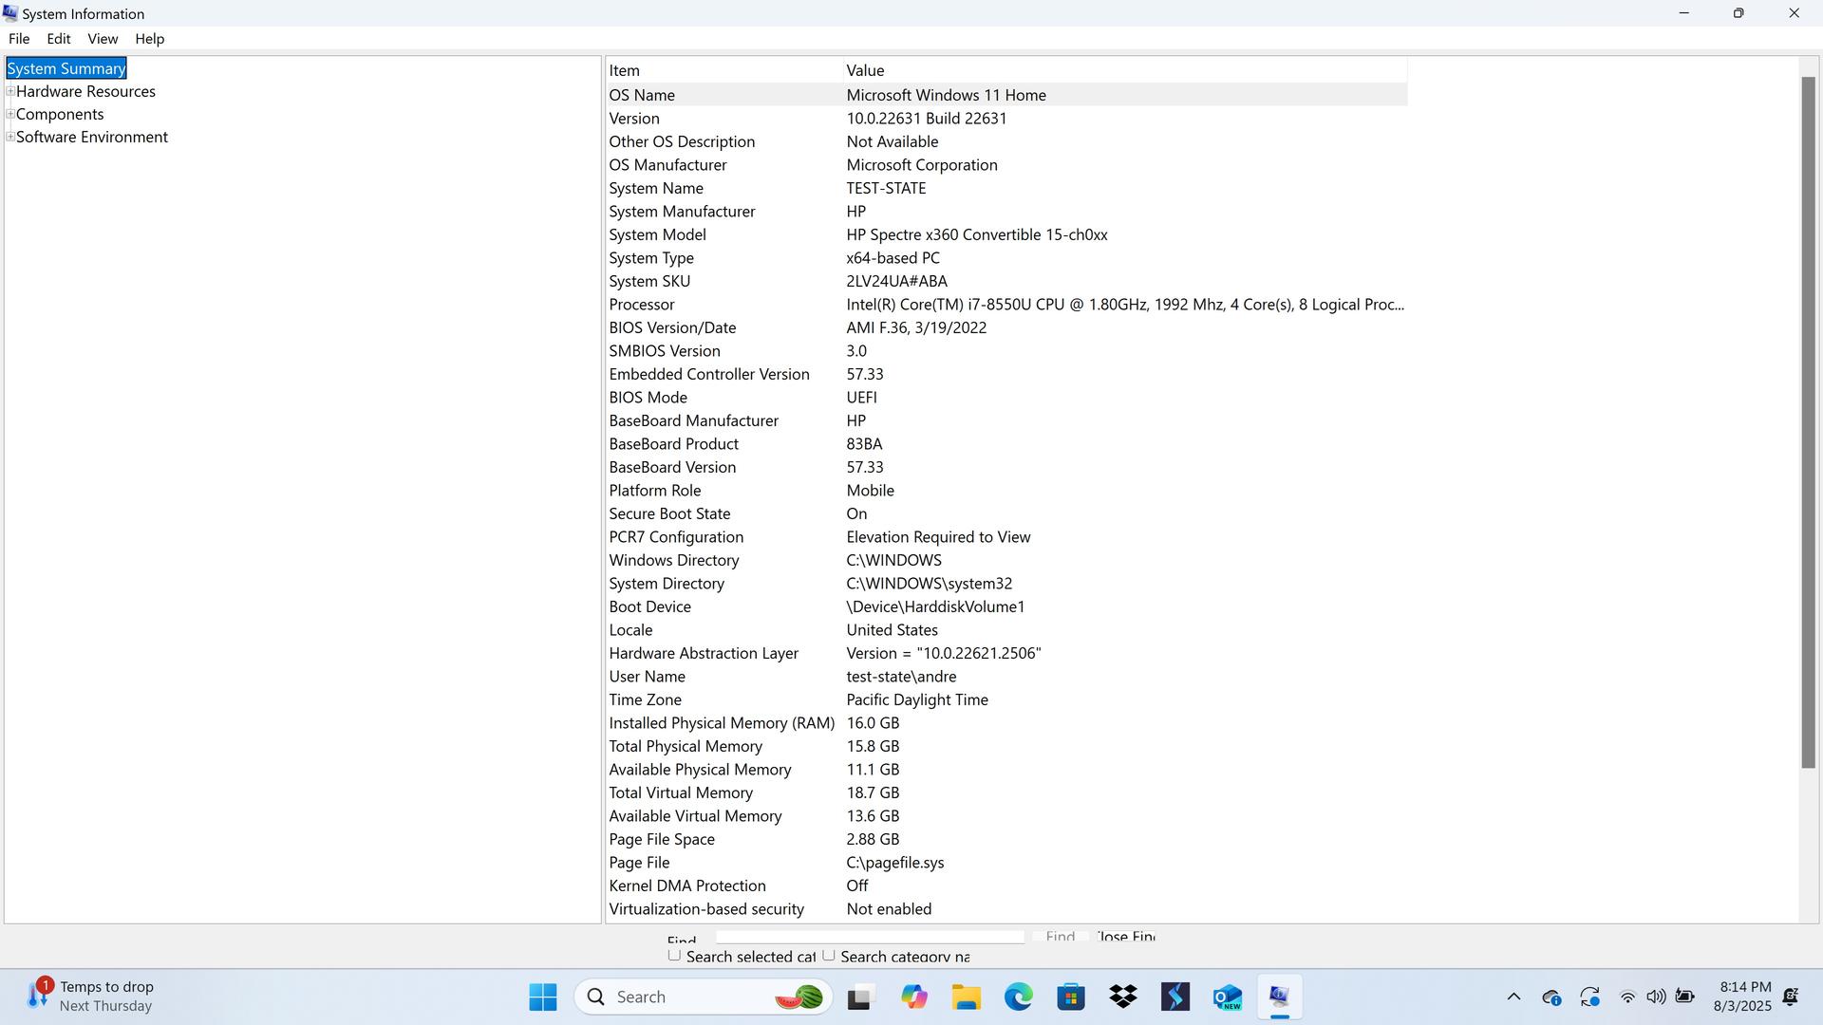Image resolution: width=1823 pixels, height=1025 pixels.
Task: Click the sync refresh tray icon
Action: 1589,997
